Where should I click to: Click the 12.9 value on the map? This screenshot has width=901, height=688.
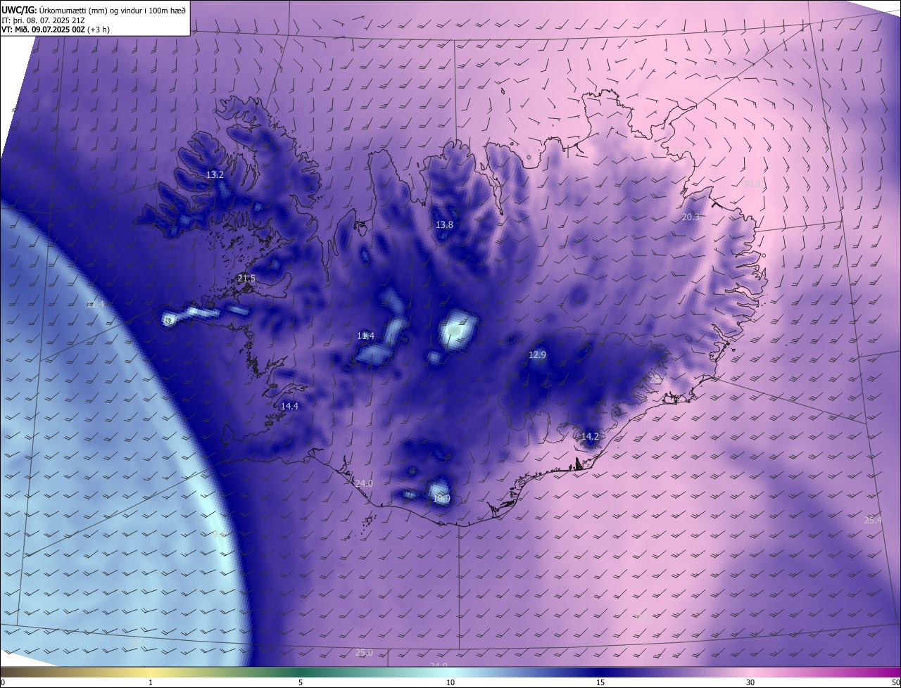[537, 355]
